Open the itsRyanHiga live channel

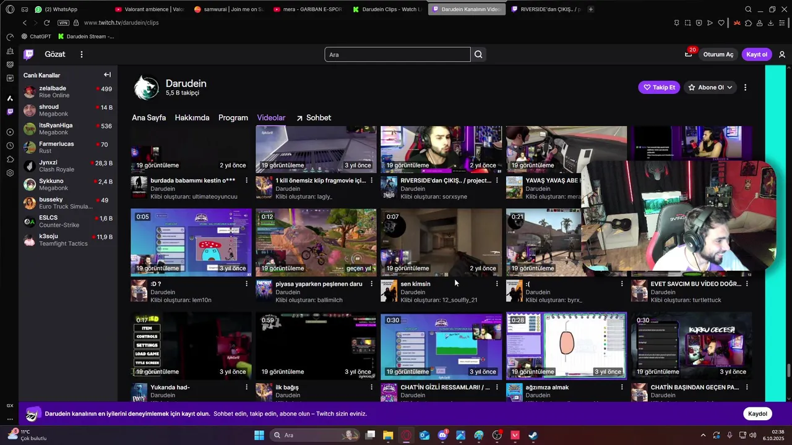tap(68, 129)
